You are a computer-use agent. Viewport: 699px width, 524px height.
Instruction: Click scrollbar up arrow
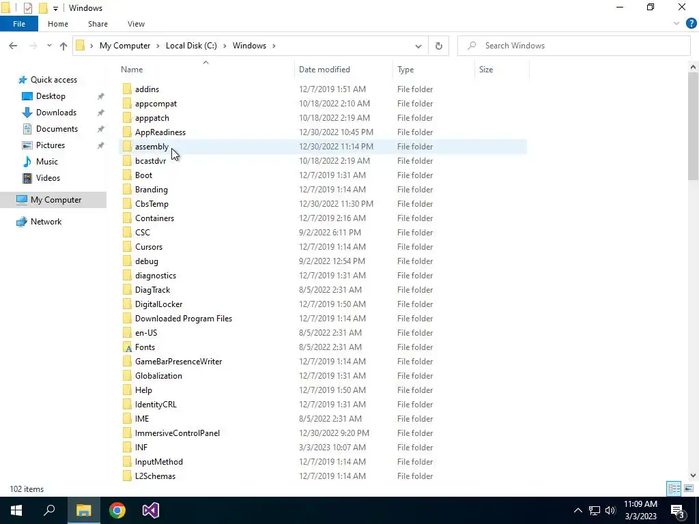point(693,68)
